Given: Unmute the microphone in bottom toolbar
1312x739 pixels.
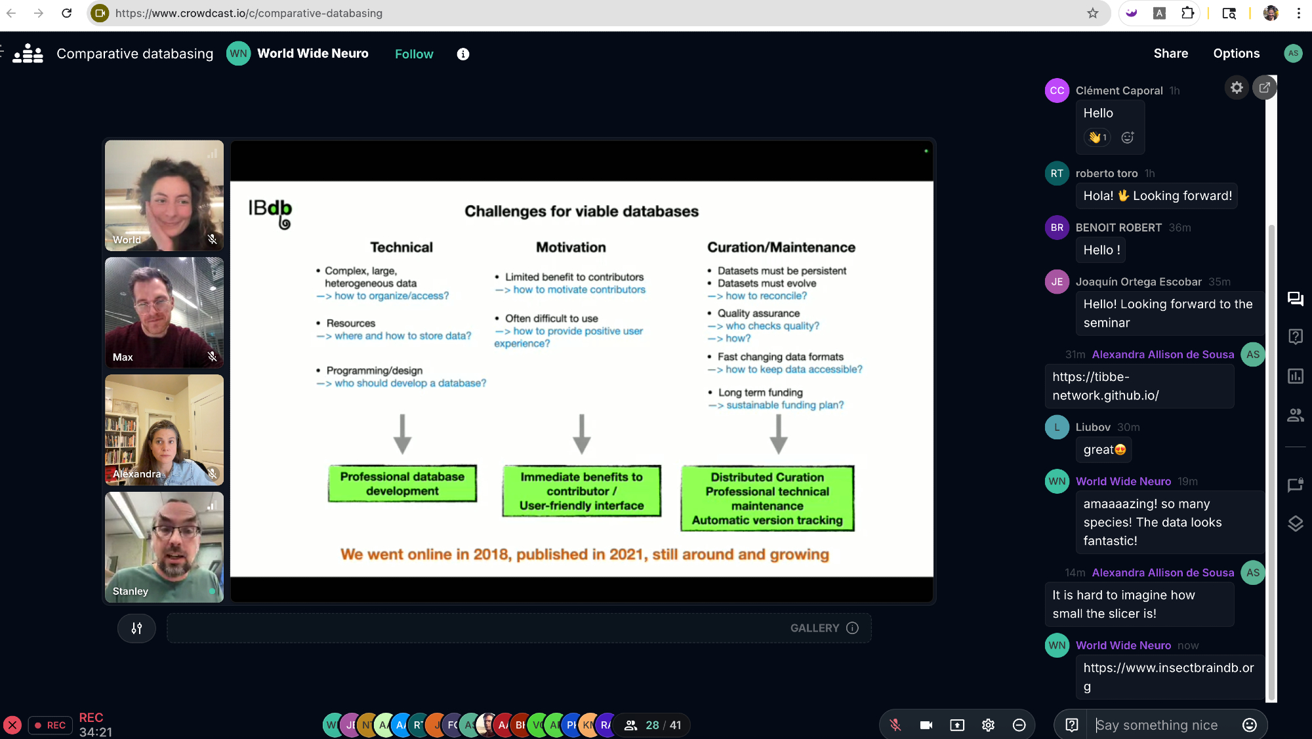Looking at the screenshot, I should [x=895, y=725].
